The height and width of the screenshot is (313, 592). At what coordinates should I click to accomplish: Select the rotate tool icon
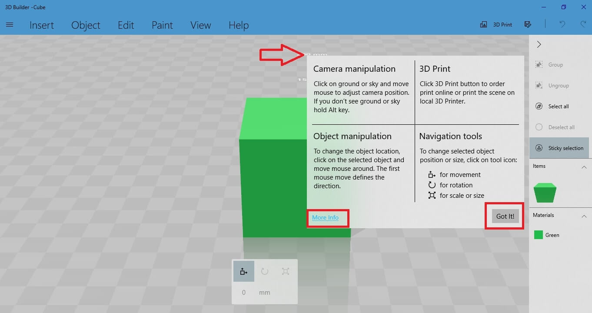click(264, 271)
